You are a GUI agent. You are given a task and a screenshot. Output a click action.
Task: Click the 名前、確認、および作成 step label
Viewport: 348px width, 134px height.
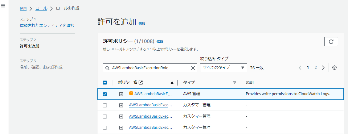(x=41, y=67)
